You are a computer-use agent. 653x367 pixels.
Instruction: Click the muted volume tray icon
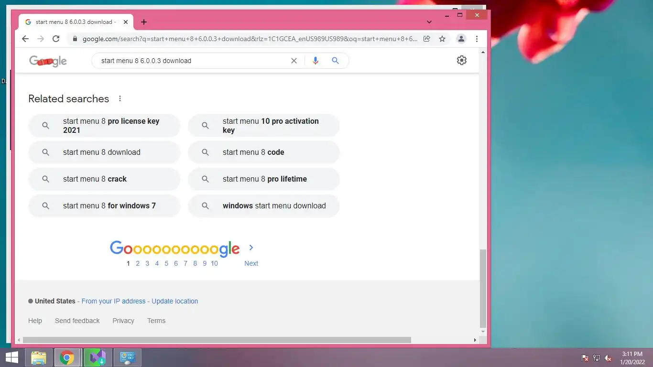pos(608,358)
